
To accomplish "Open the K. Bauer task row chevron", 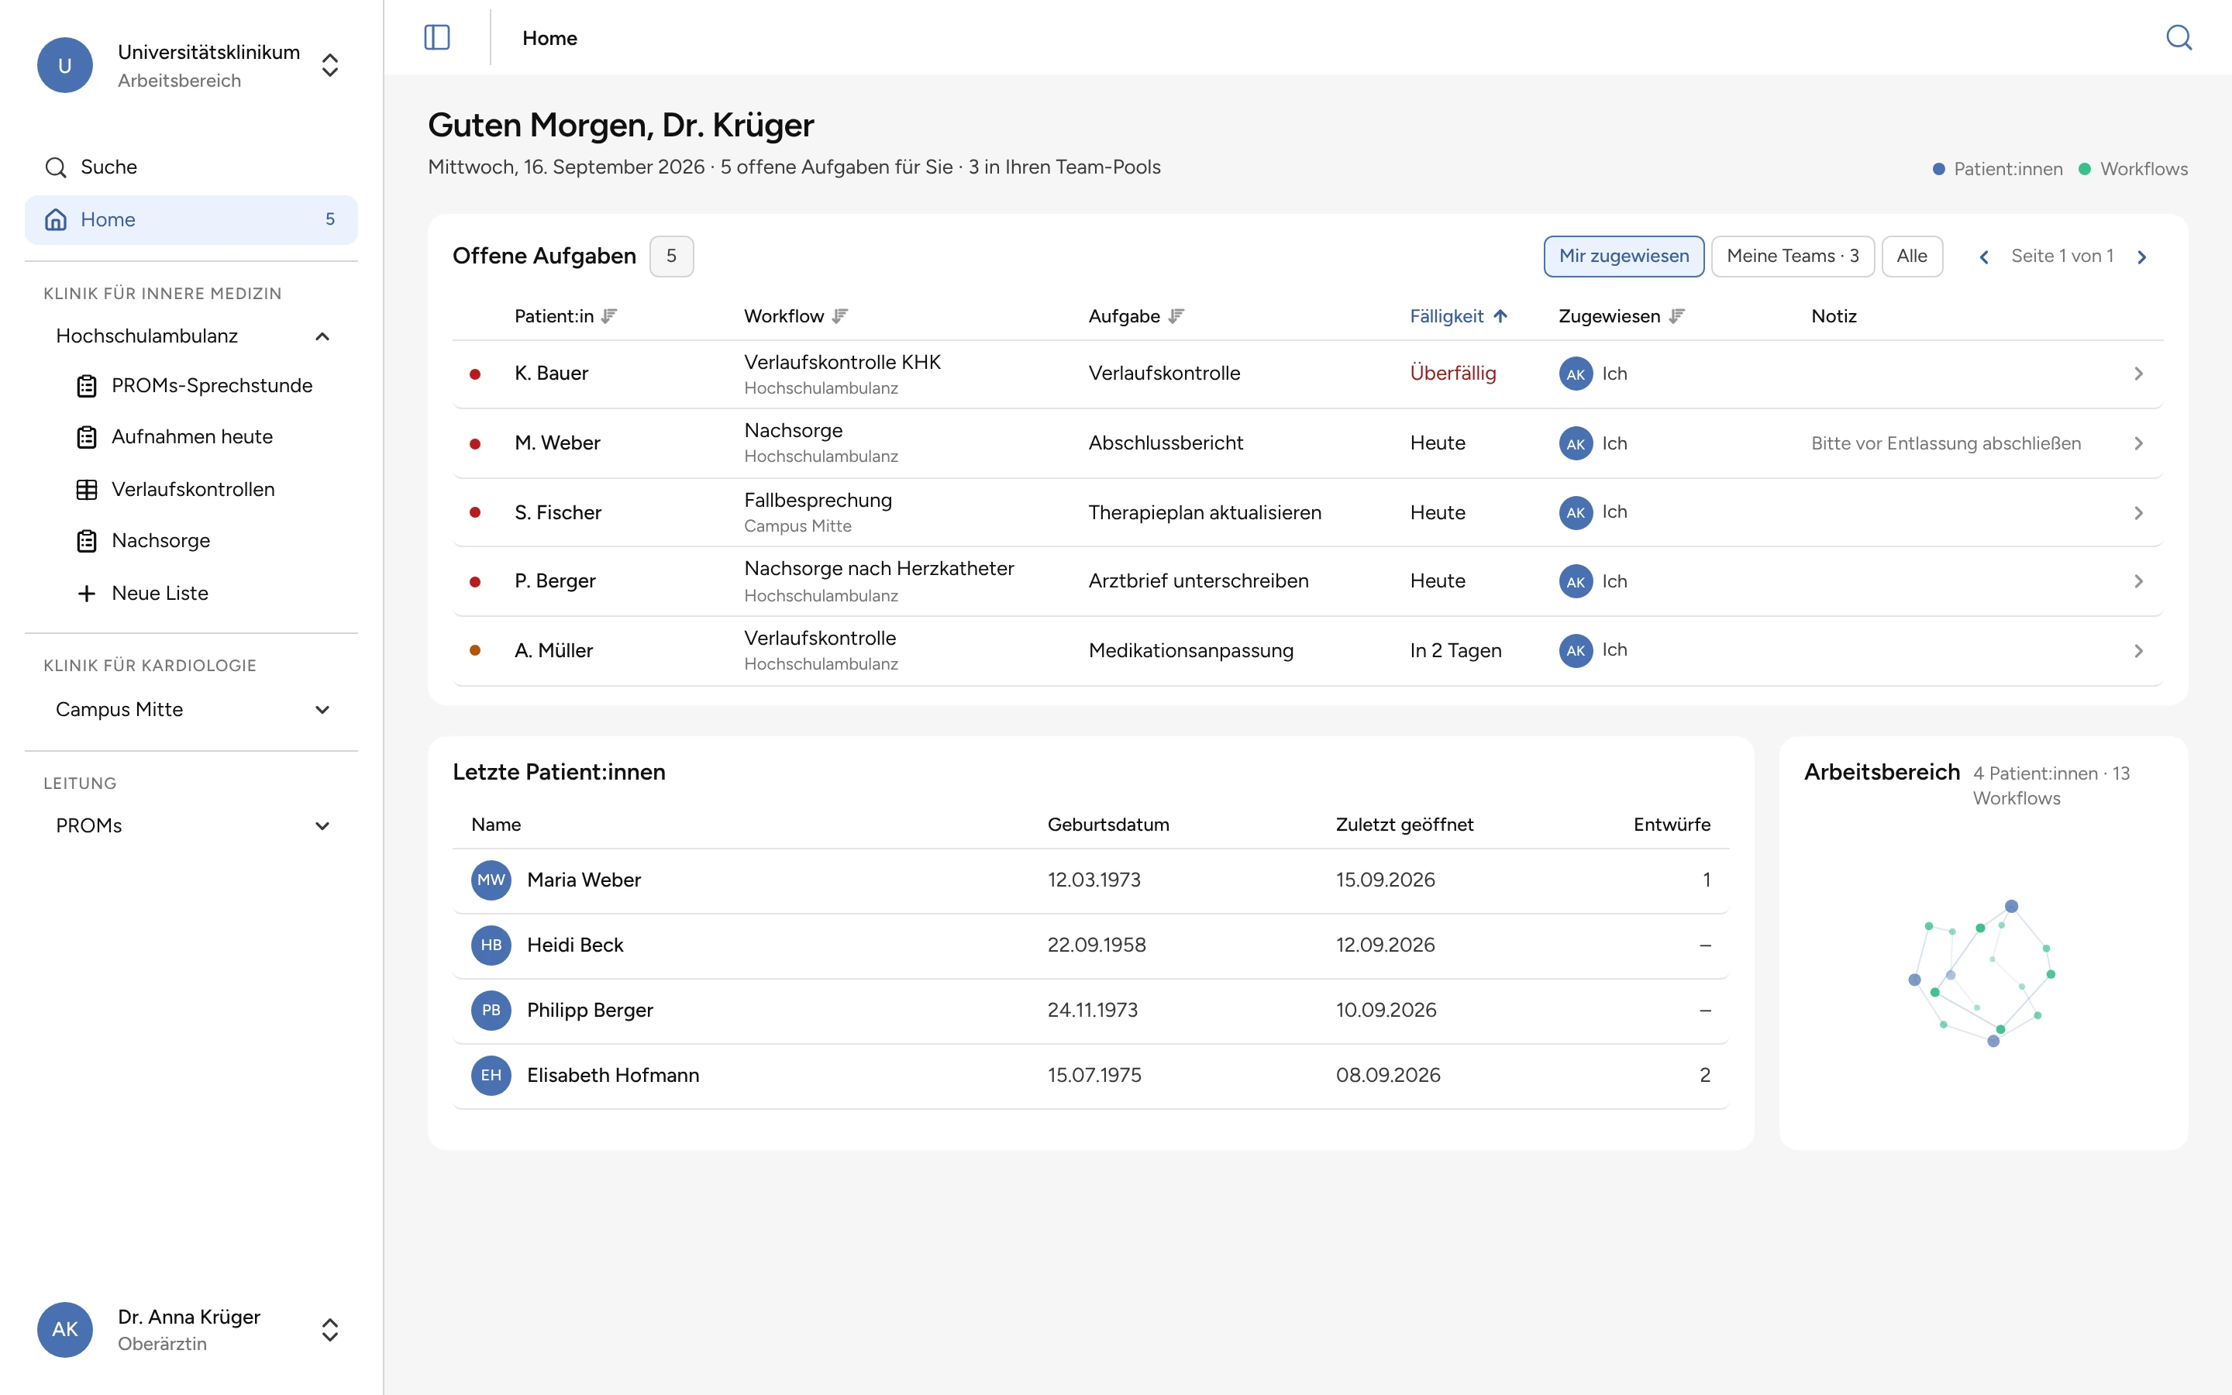I will point(2138,374).
